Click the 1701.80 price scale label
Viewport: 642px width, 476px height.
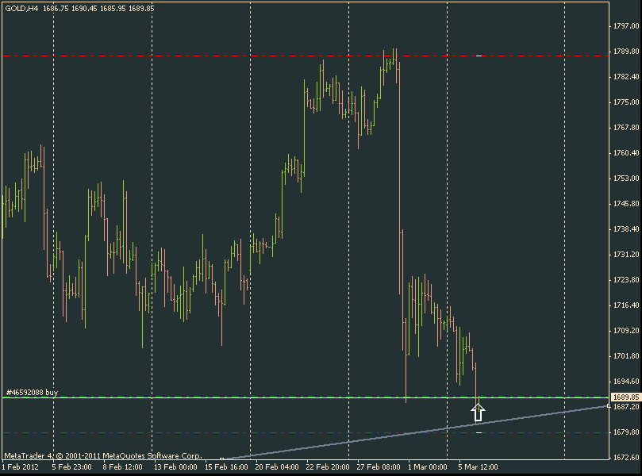point(626,355)
